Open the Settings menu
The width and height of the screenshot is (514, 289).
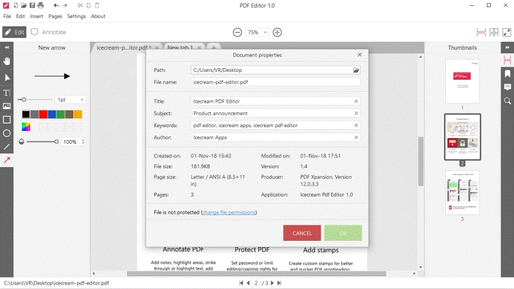point(76,16)
